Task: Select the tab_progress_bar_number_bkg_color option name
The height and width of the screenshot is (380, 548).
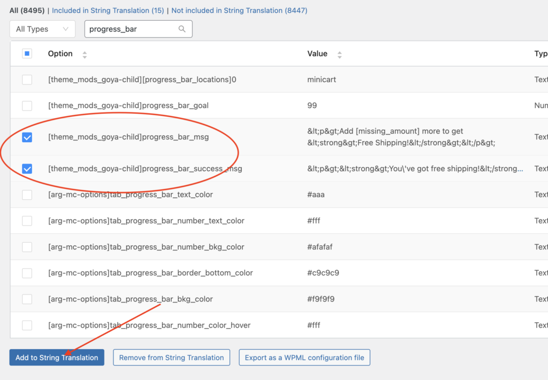Action: click(x=146, y=247)
